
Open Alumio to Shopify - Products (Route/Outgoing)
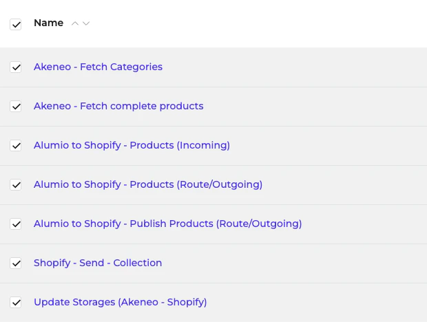click(148, 185)
